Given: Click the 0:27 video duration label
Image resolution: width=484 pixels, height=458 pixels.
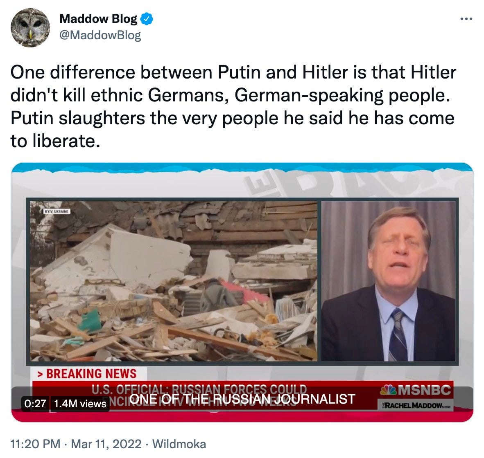Looking at the screenshot, I should pyautogui.click(x=35, y=403).
